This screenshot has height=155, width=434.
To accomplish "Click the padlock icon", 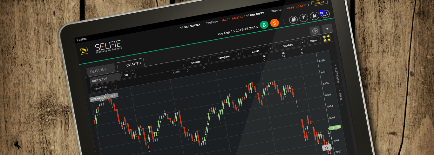I will point(314,16).
